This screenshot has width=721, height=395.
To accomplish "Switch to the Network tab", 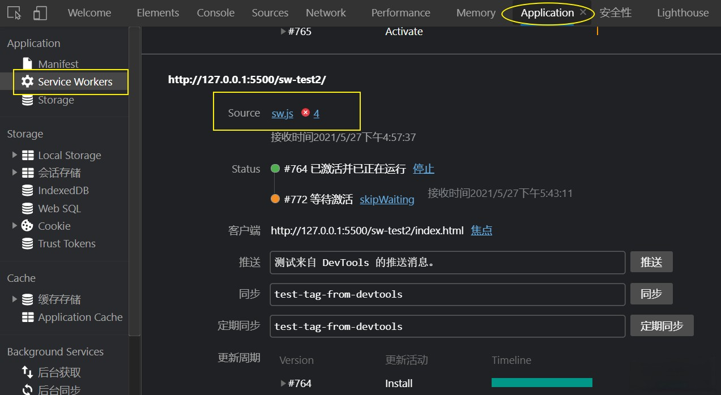I will tap(326, 13).
